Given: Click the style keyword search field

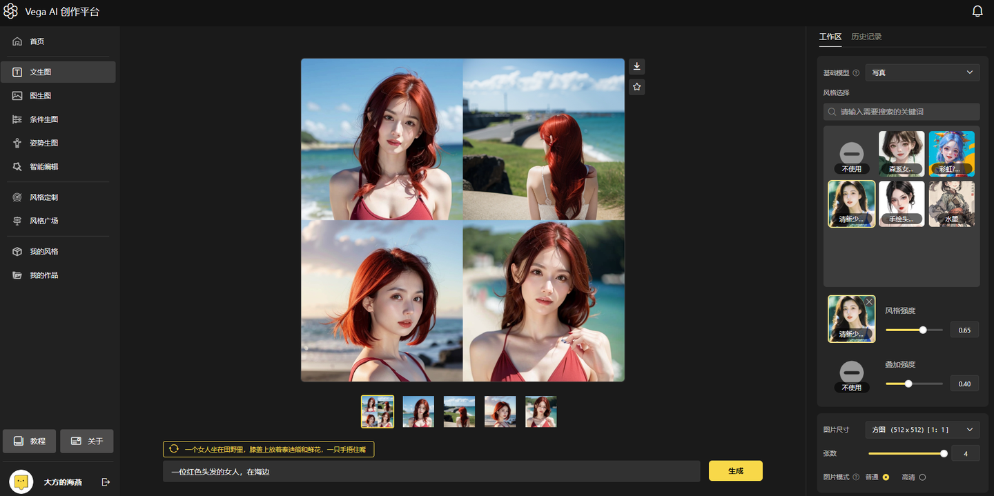Looking at the screenshot, I should point(902,112).
